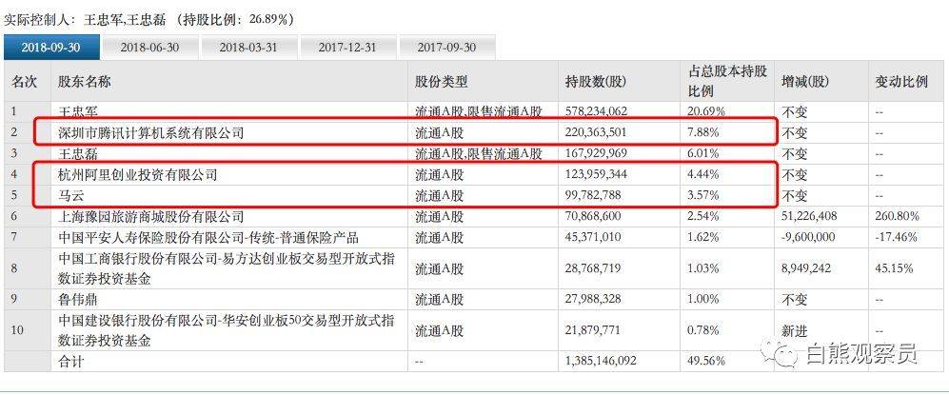Click the 占总股本持股比例 header
This screenshot has width=949, height=395.
point(727,81)
